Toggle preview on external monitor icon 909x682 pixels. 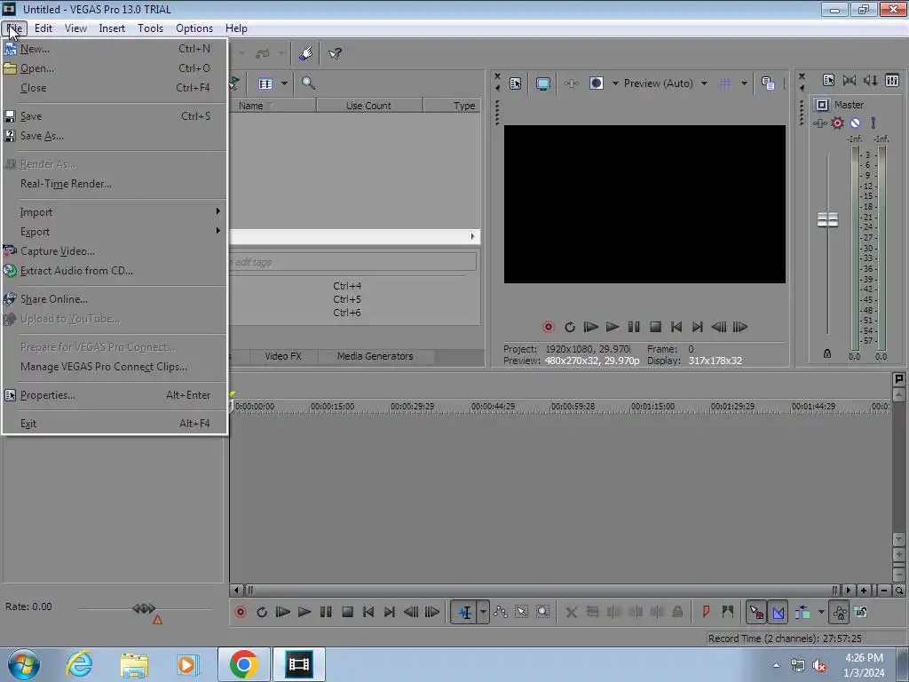[543, 83]
